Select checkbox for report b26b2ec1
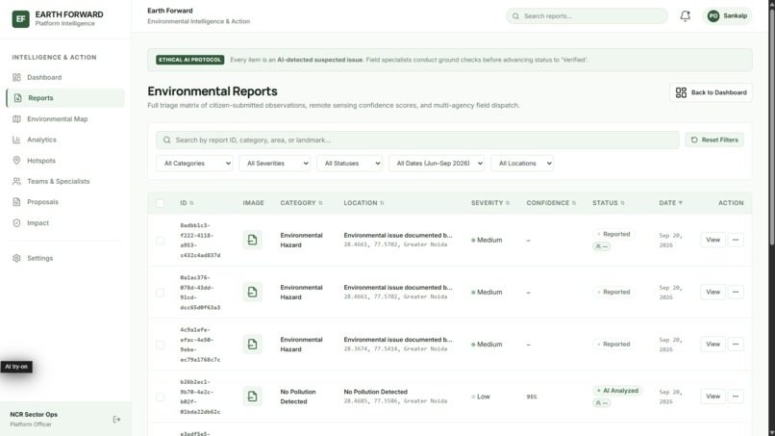Image resolution: width=775 pixels, height=436 pixels. (161, 397)
